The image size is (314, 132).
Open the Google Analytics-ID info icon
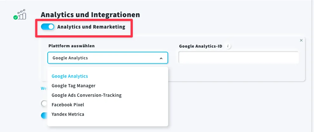pyautogui.click(x=228, y=46)
